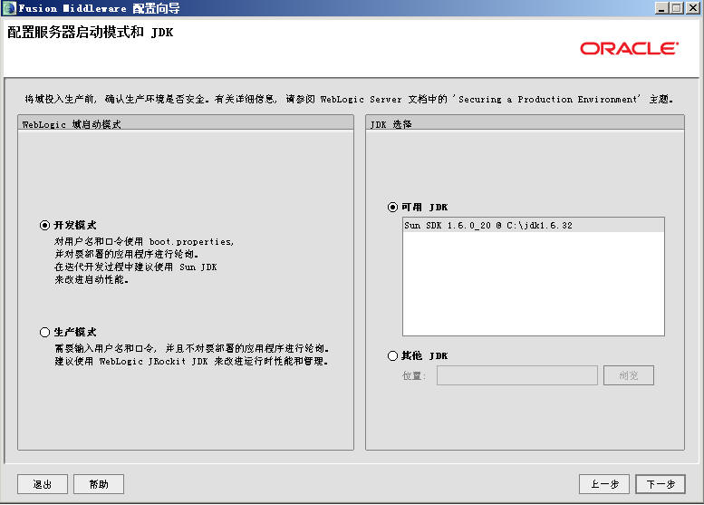
Task: Open 帮助 help button
Action: point(99,484)
